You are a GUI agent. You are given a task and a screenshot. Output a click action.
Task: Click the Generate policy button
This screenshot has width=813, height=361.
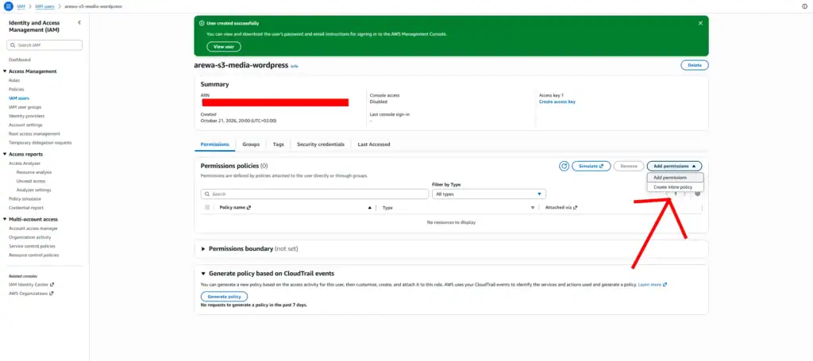tap(224, 297)
